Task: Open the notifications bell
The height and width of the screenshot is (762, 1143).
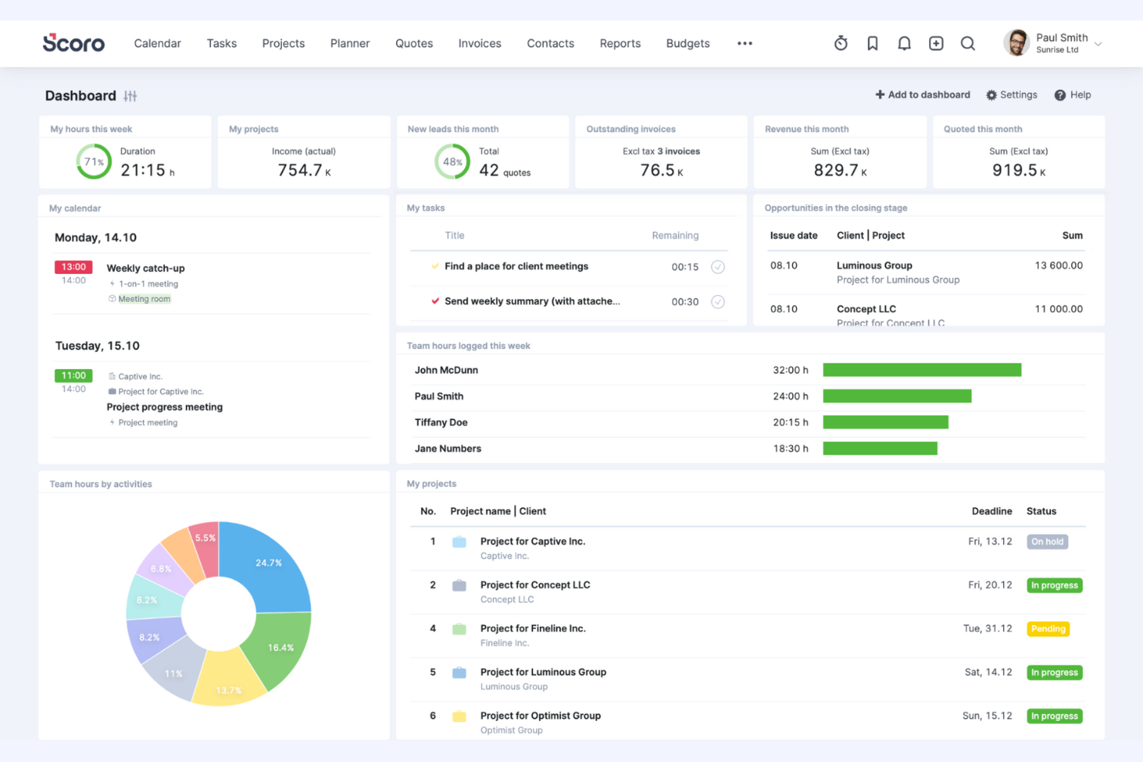Action: 904,43
